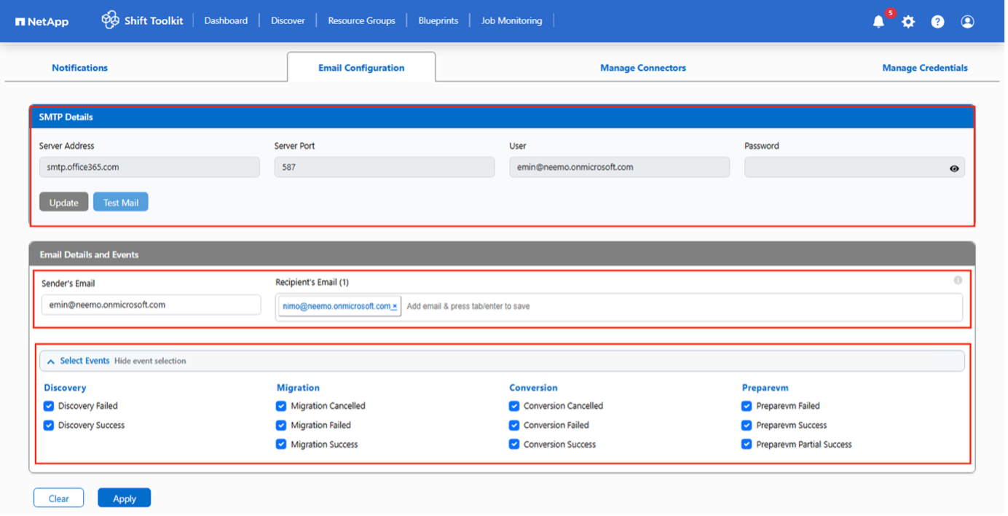
Task: Open the notifications bell
Action: pos(878,21)
